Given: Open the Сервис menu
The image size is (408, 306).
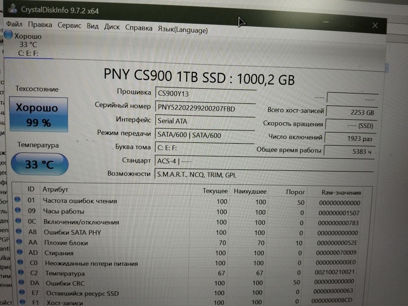Looking at the screenshot, I should pos(69,25).
